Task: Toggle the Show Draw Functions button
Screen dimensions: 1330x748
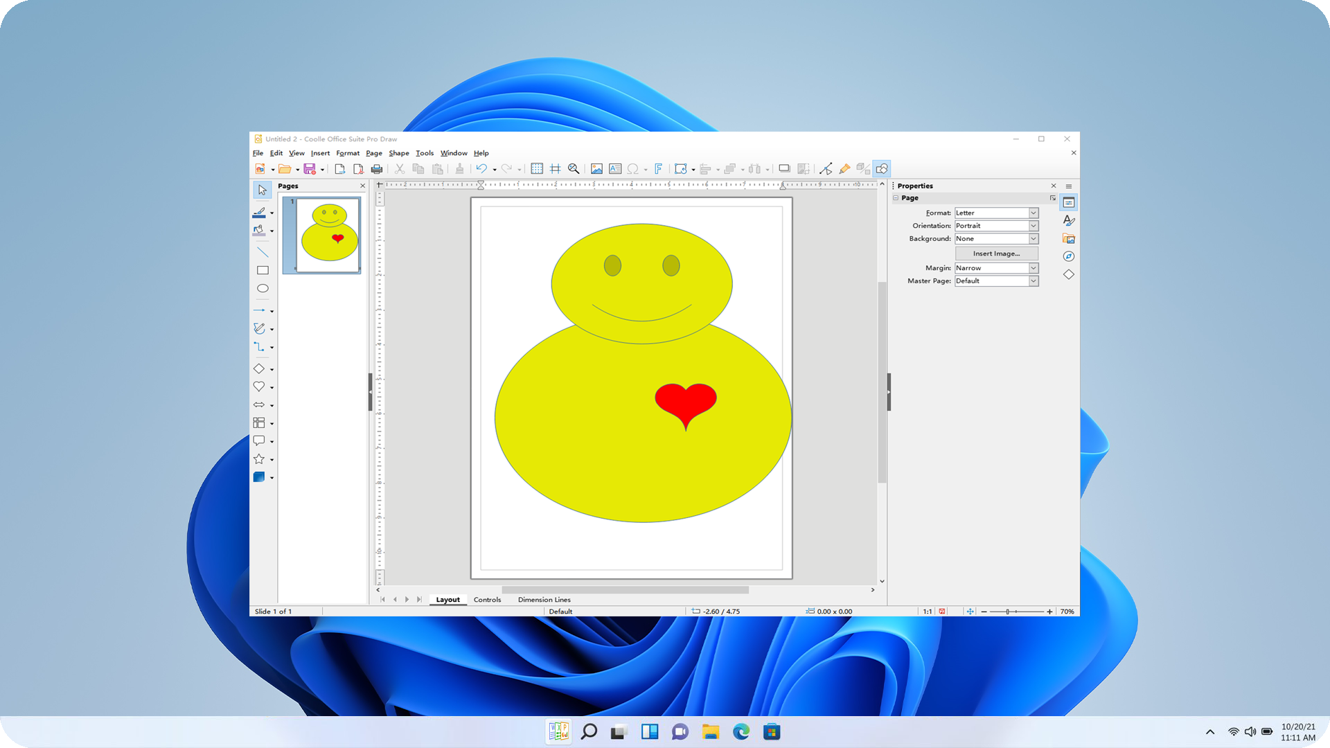Action: [881, 168]
